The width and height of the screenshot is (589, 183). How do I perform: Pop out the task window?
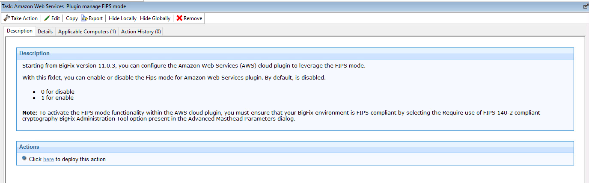[x=586, y=7]
